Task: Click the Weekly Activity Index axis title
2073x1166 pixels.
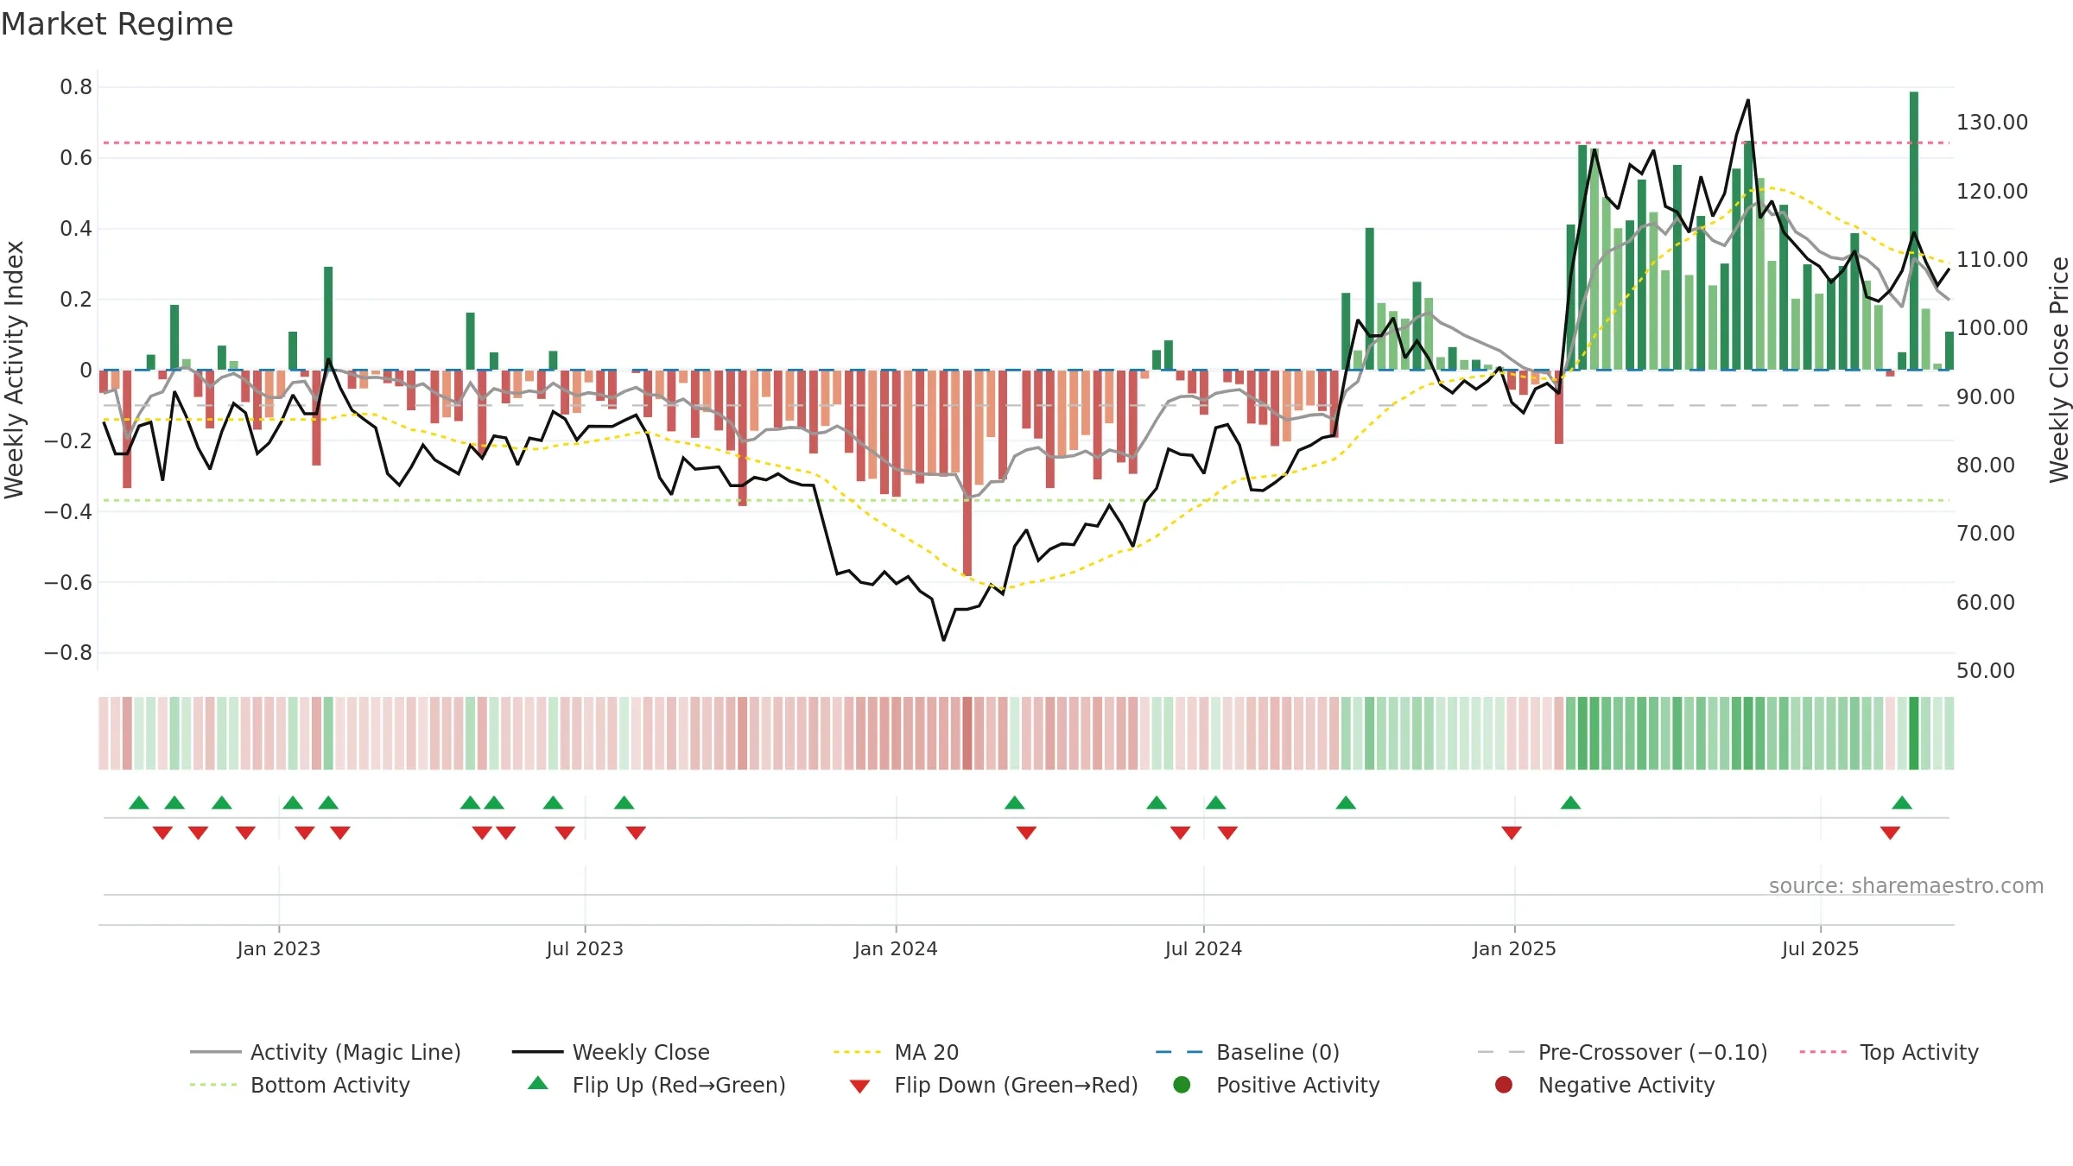Action: coord(14,370)
